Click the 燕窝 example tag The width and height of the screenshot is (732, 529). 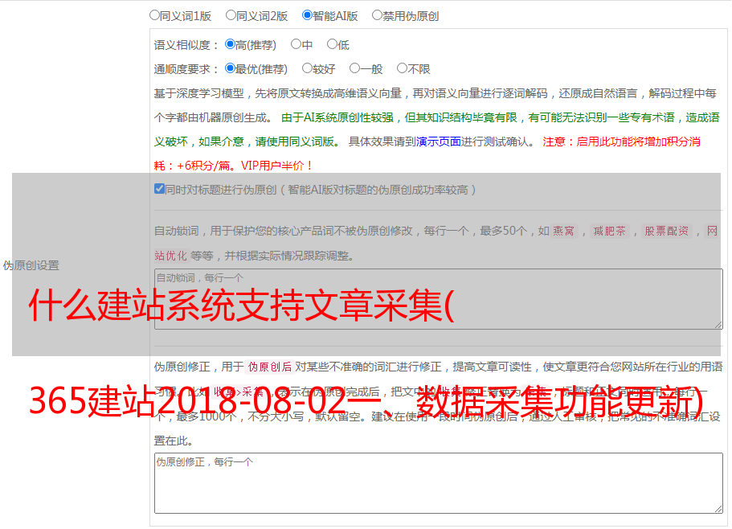pos(563,231)
